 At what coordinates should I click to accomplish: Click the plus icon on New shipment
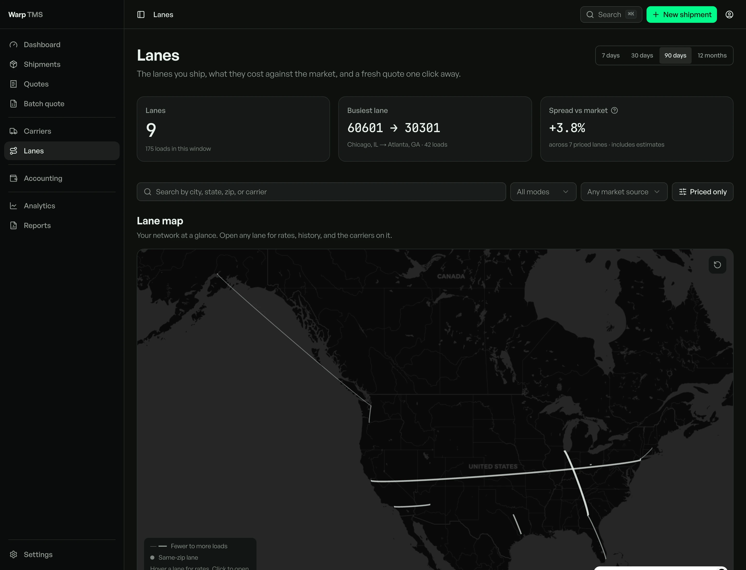tap(656, 15)
